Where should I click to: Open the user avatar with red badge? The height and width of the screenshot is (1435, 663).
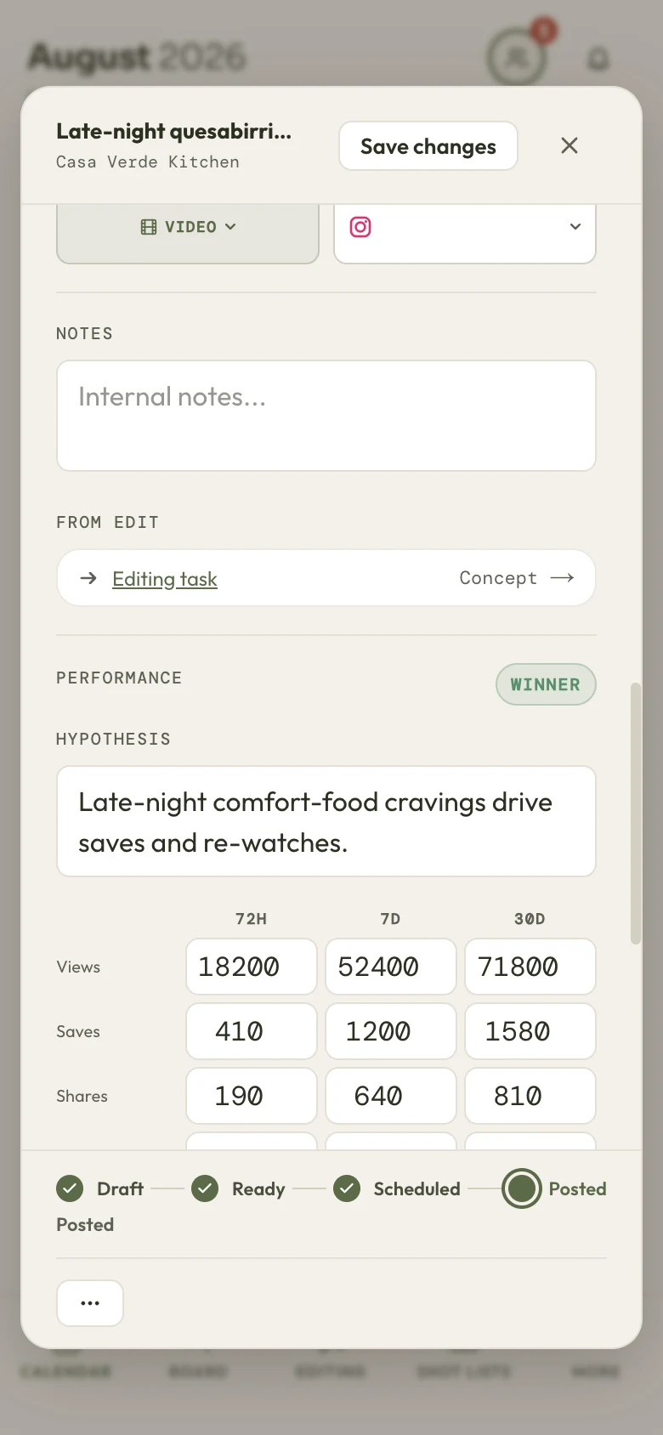pos(516,57)
